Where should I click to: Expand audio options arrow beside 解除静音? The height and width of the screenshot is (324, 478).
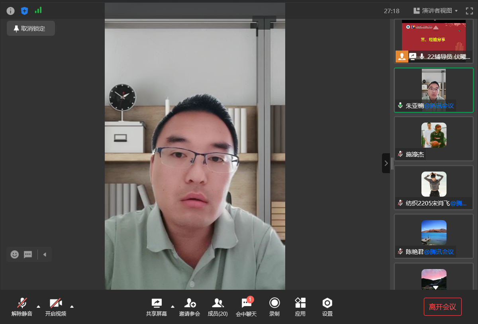(38, 306)
